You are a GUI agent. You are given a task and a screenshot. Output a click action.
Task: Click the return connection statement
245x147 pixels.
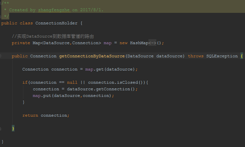pos(46,115)
